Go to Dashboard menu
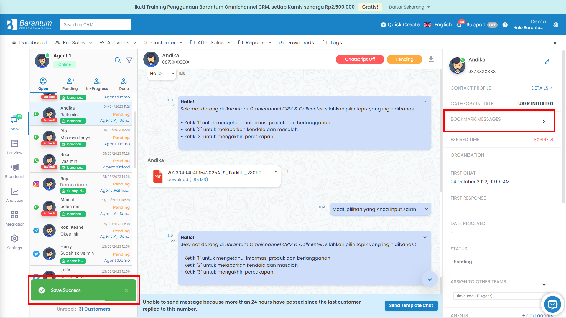 point(29,42)
